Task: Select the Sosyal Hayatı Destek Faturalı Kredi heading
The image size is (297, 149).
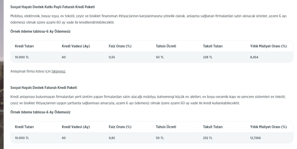Action: coord(44,88)
